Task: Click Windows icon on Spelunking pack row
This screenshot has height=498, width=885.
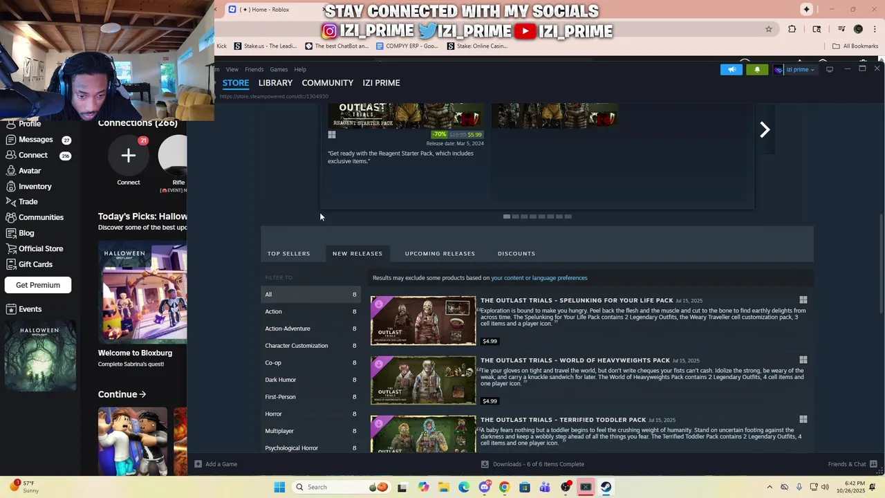Action: [803, 300]
